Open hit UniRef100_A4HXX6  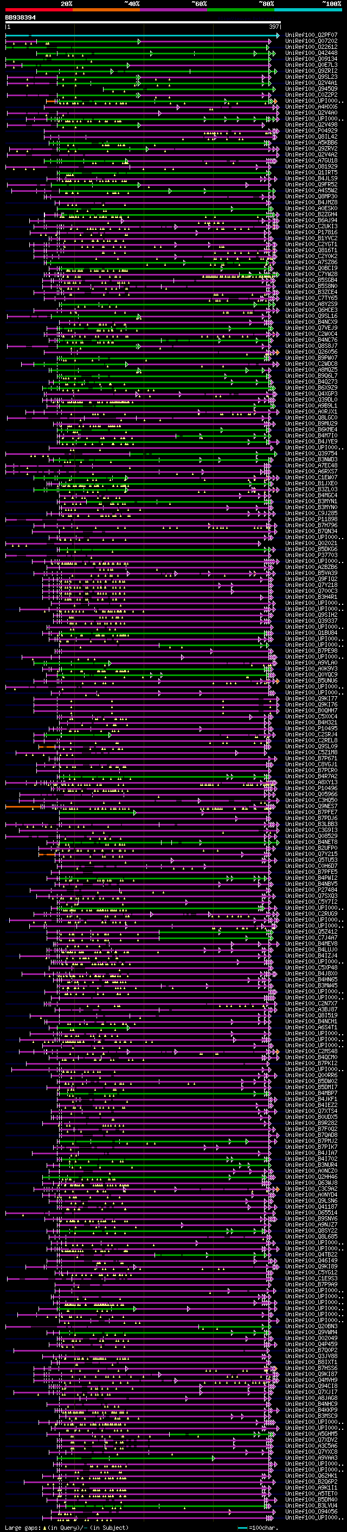pos(311,107)
